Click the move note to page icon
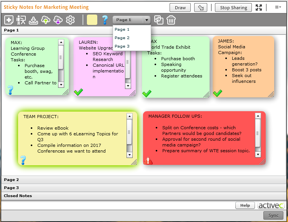288x222 pixels. [158, 20]
